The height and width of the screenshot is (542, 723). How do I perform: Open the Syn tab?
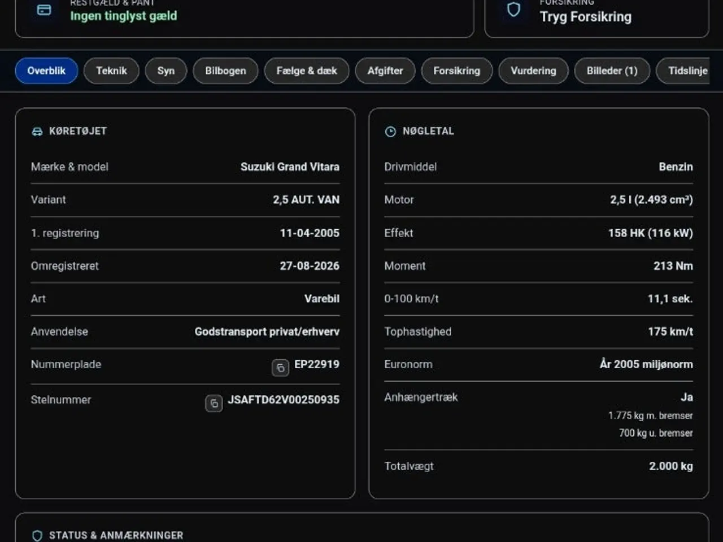[166, 71]
